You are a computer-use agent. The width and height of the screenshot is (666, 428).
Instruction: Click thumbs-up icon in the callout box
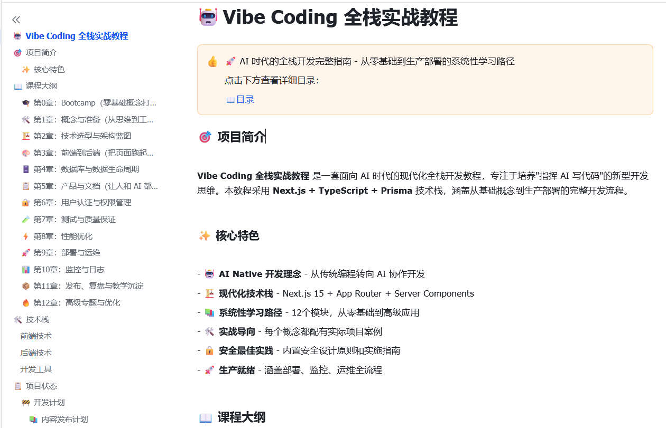[212, 62]
